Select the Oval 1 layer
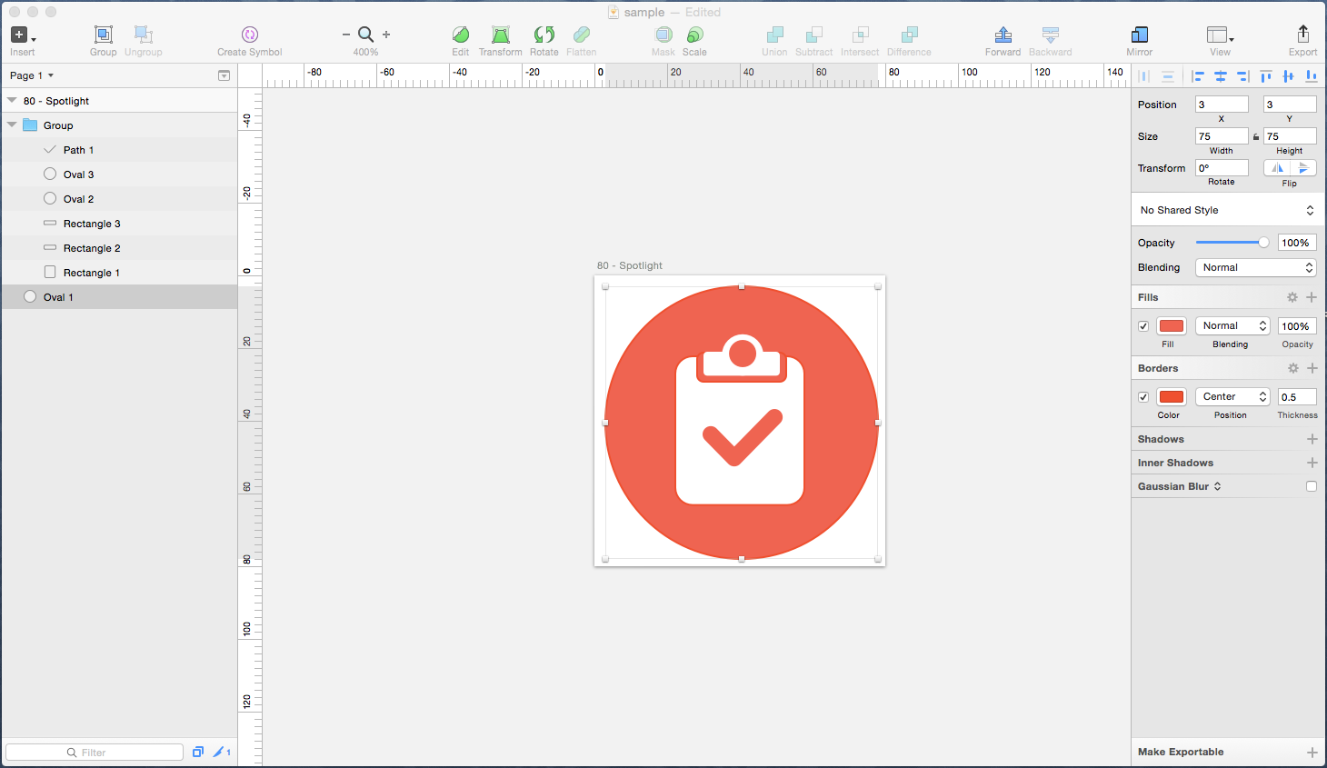This screenshot has height=768, width=1327. [120, 297]
